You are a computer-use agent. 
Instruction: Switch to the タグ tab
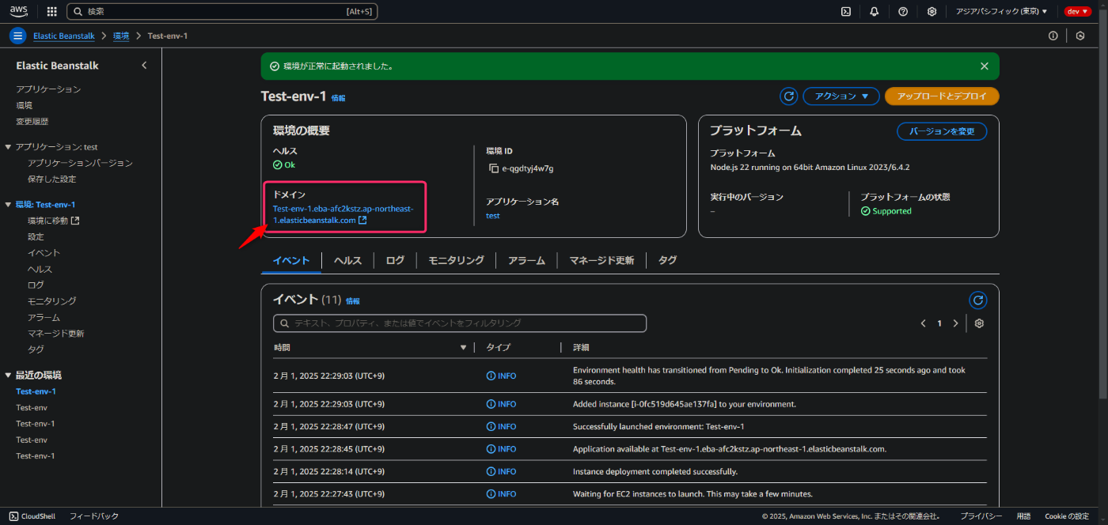(667, 260)
